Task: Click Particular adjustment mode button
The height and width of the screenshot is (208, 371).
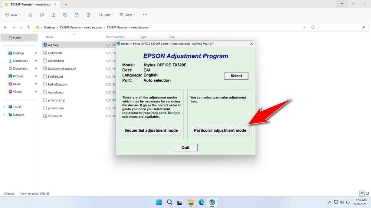Action: pos(220,130)
